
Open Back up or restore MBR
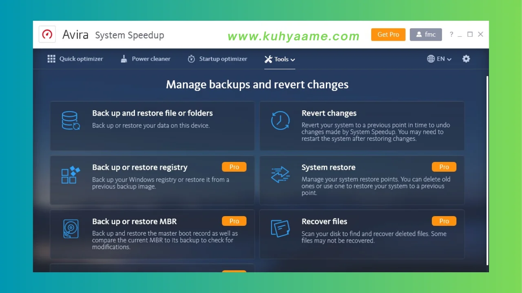click(x=152, y=234)
